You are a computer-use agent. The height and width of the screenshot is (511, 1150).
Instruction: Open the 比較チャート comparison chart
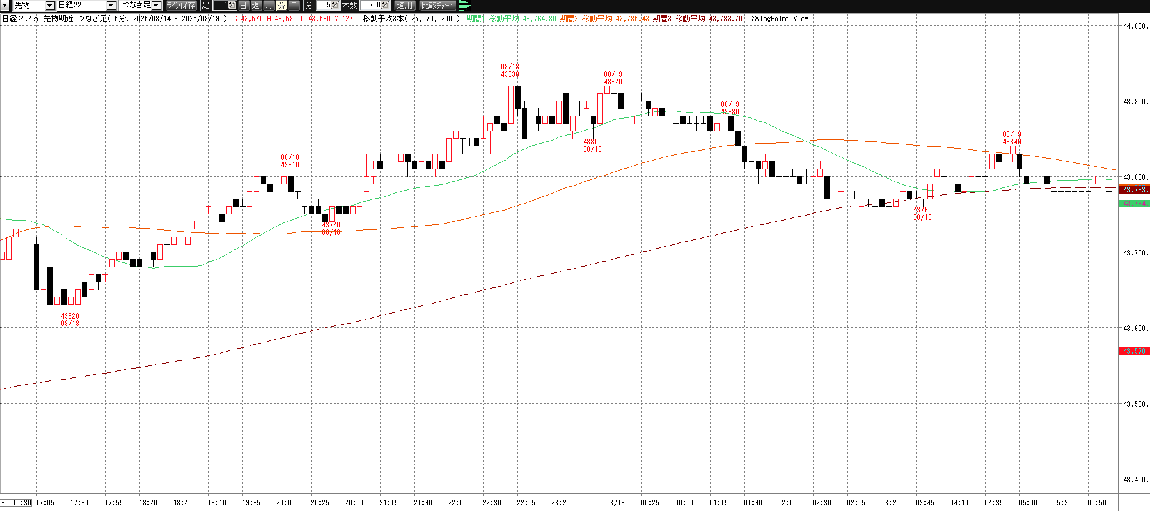click(438, 6)
